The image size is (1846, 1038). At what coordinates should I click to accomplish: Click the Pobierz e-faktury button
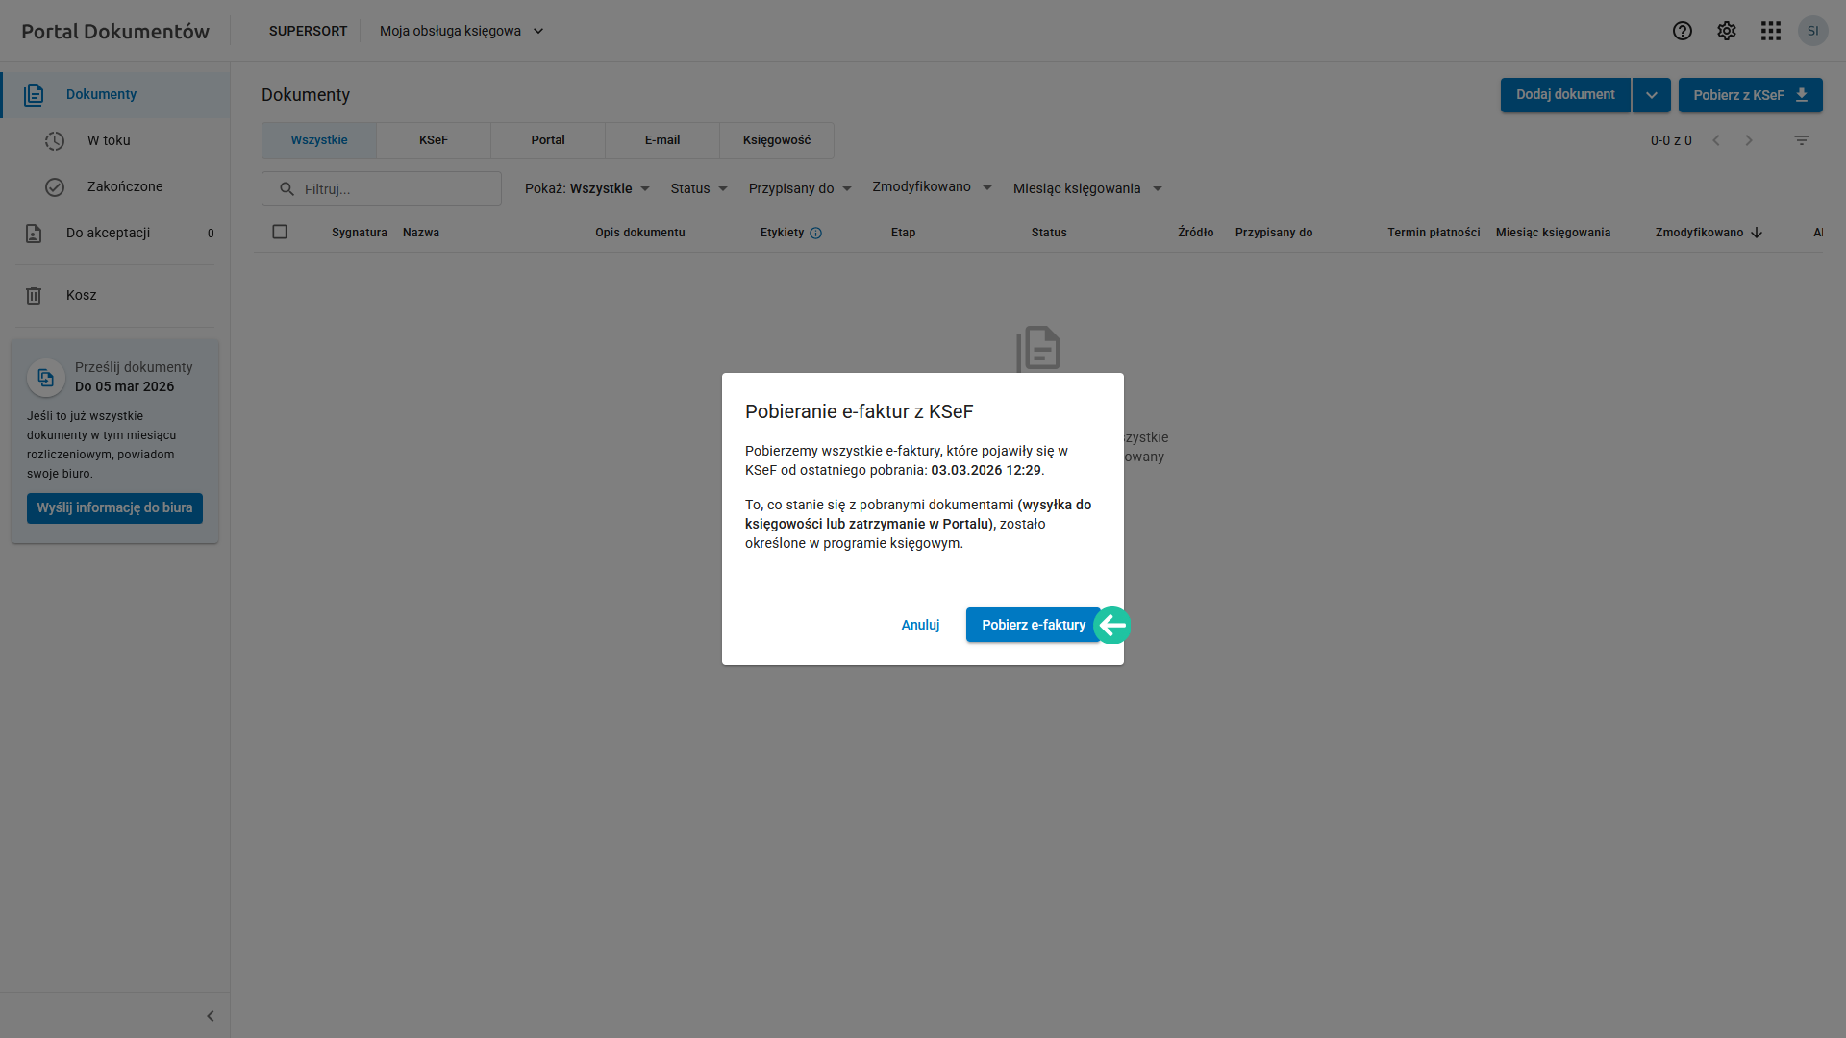[1034, 625]
